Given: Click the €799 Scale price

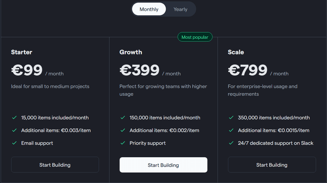Looking at the screenshot, I should (248, 70).
